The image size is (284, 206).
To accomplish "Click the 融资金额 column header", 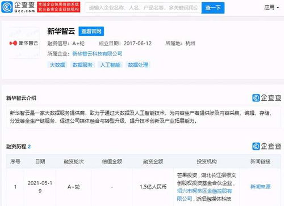I will click(153, 161).
